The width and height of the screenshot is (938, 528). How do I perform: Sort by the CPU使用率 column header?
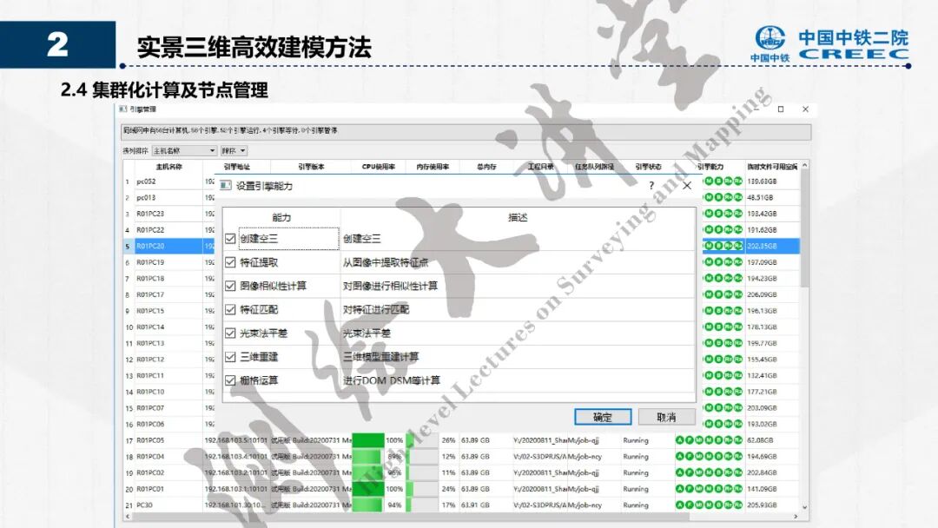(373, 167)
